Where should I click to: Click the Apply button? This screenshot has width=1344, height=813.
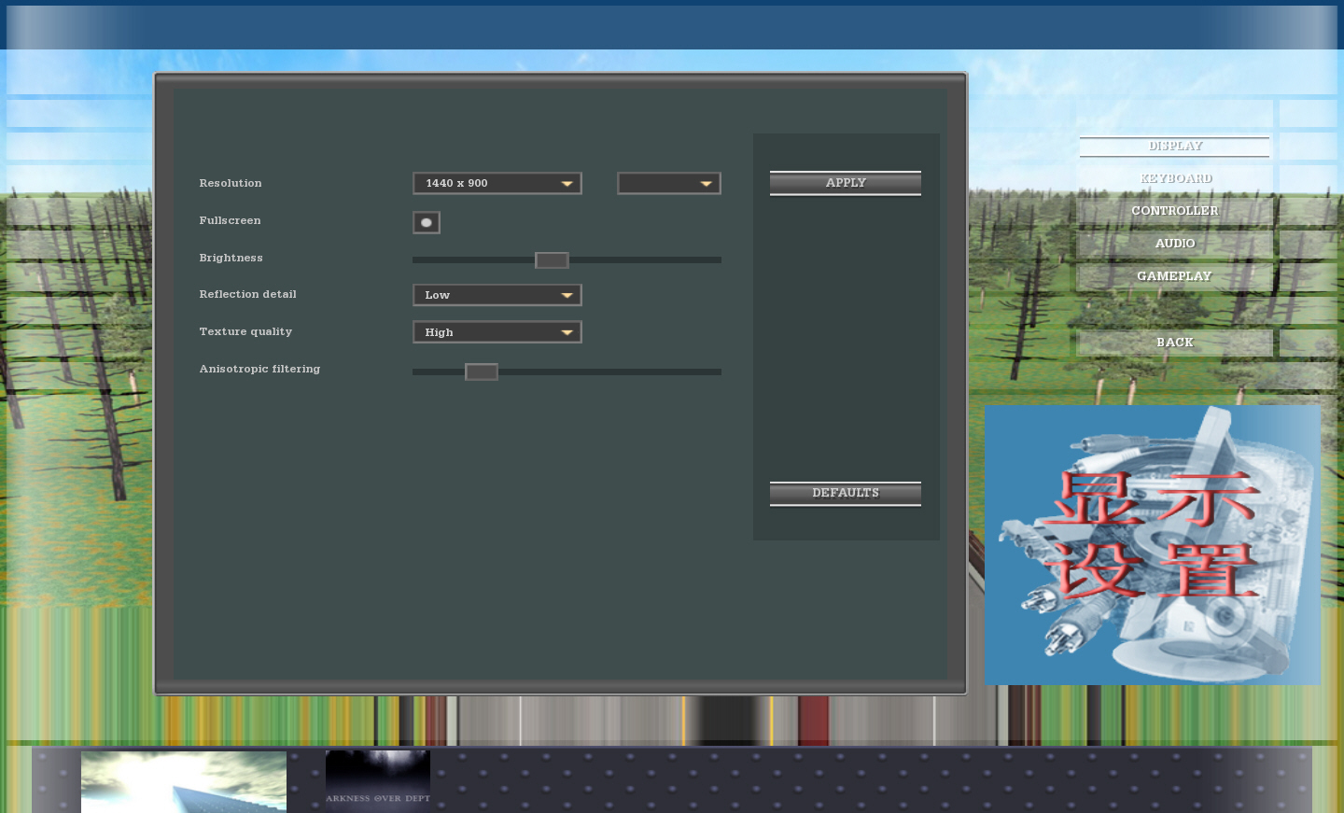click(x=845, y=183)
